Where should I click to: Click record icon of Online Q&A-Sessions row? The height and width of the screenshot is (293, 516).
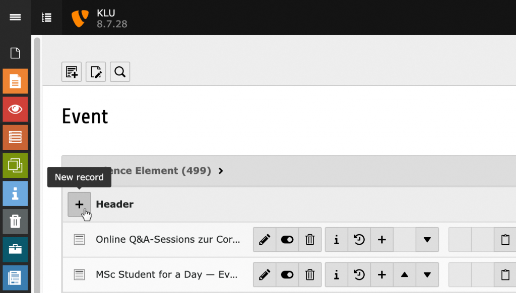79,240
